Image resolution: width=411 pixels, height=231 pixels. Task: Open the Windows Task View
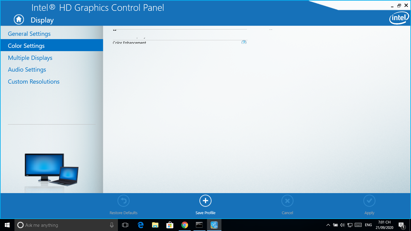pos(125,225)
